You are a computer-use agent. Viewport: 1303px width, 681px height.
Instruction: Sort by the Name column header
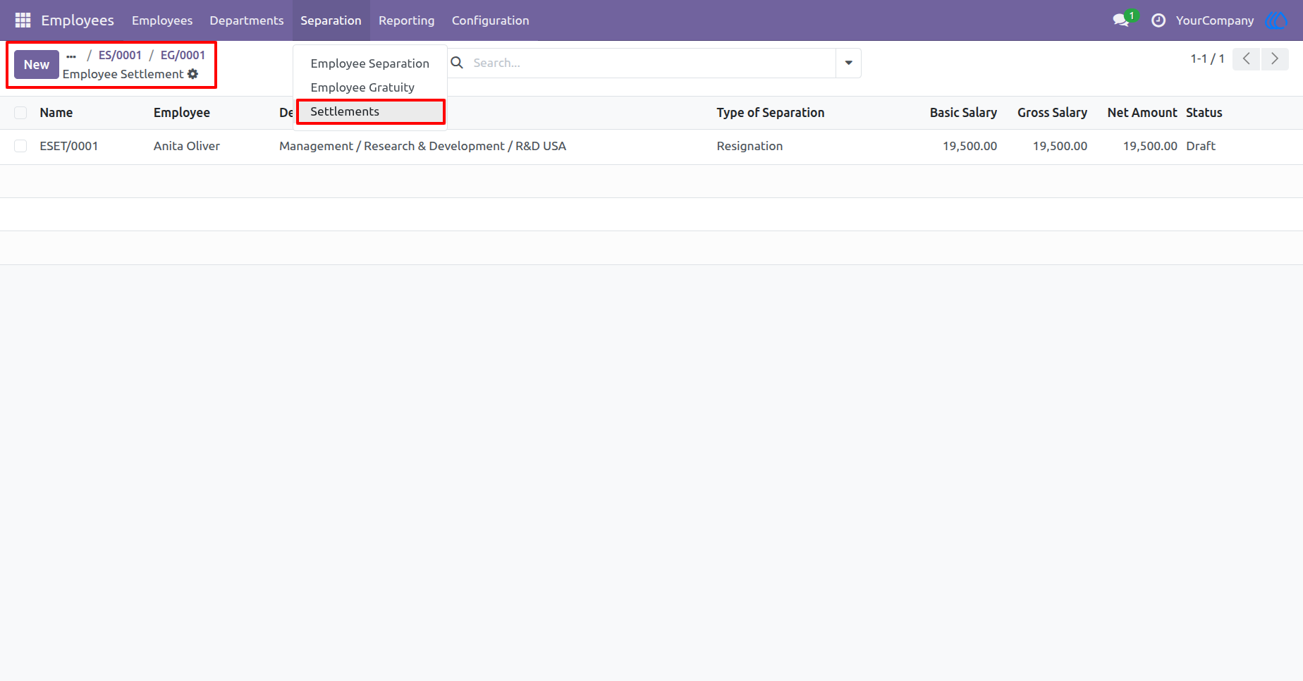(x=56, y=113)
